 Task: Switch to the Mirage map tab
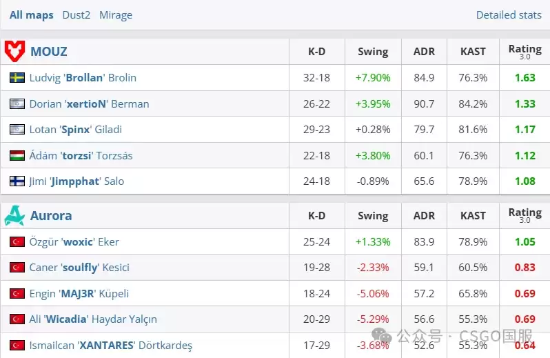pos(116,15)
